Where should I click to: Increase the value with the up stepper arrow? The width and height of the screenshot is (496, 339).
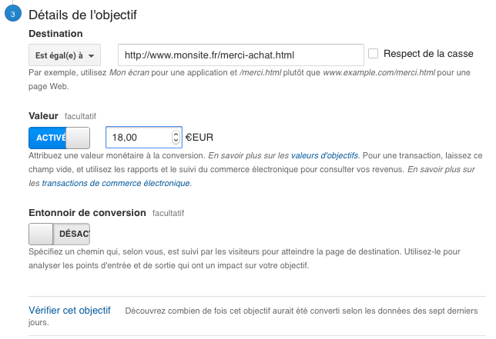tap(176, 134)
